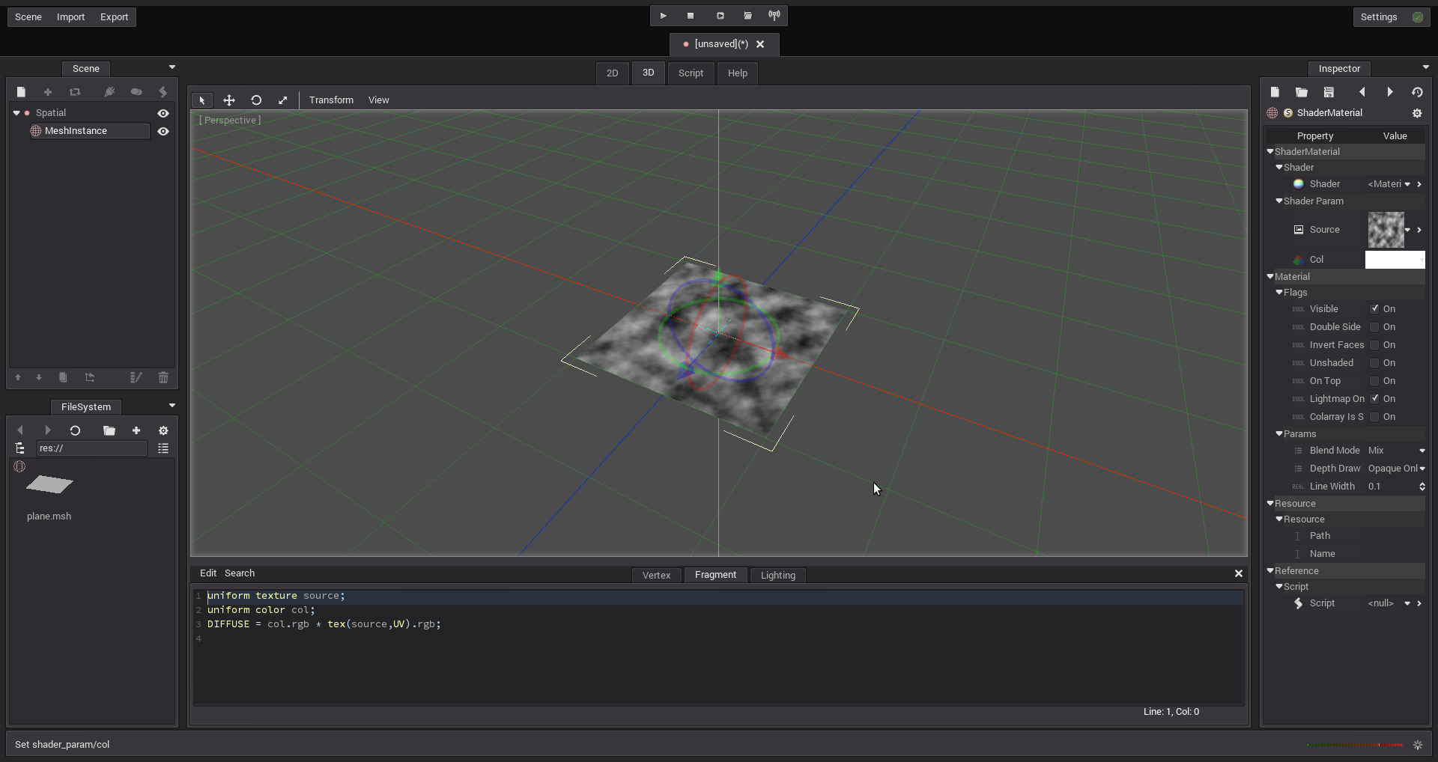Click the add node plus icon in Scene panel
The height and width of the screenshot is (762, 1438).
coord(48,92)
